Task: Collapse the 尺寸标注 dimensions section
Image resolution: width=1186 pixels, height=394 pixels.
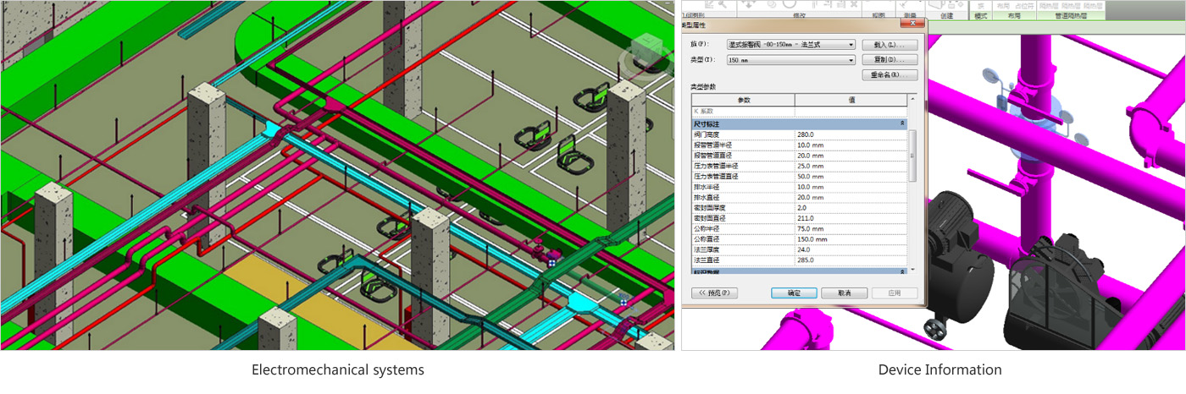Action: pos(902,124)
